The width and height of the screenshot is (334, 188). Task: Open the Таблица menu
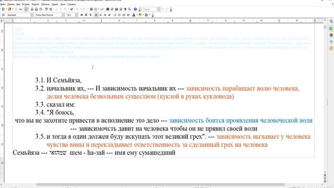(45, 4)
